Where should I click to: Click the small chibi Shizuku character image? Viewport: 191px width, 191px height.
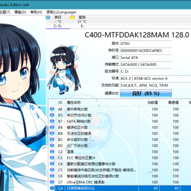click(64, 70)
